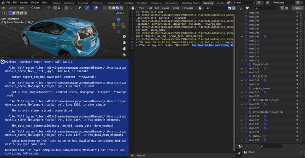The width and height of the screenshot is (305, 158).
Task: Toggle fake user shield for Text
Action: click(230, 8)
